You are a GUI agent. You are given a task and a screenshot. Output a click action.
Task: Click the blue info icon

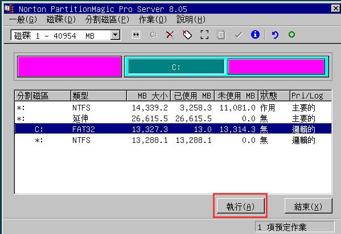(x=255, y=35)
